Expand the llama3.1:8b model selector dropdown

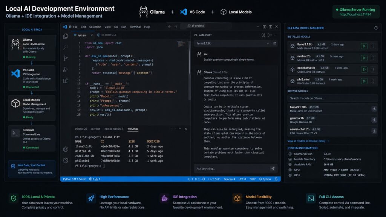[x=233, y=43]
